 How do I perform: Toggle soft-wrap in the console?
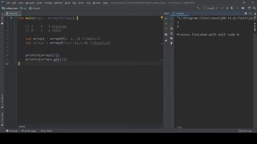pyautogui.click(x=171, y=28)
